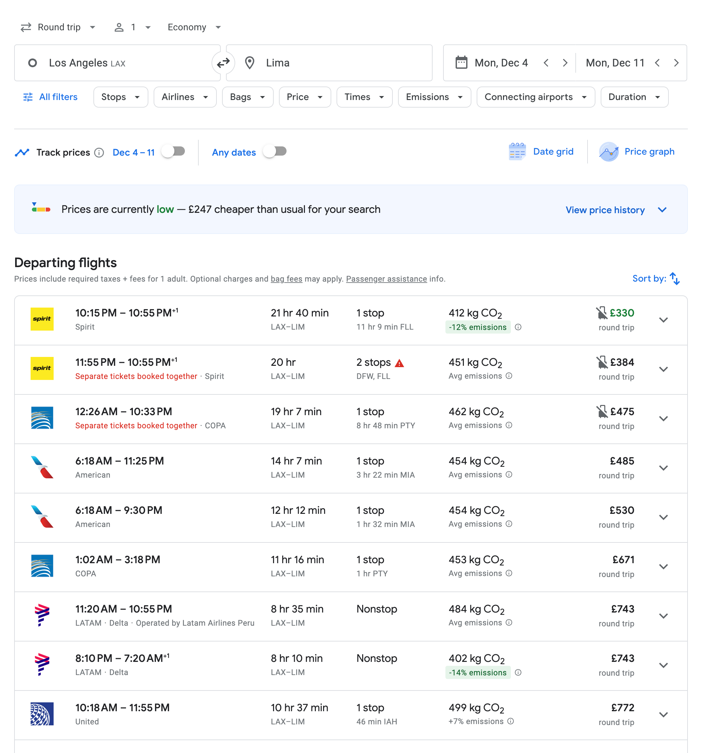The height and width of the screenshot is (753, 728).
Task: Toggle Track prices for Dec 4 – 11
Action: coord(173,151)
